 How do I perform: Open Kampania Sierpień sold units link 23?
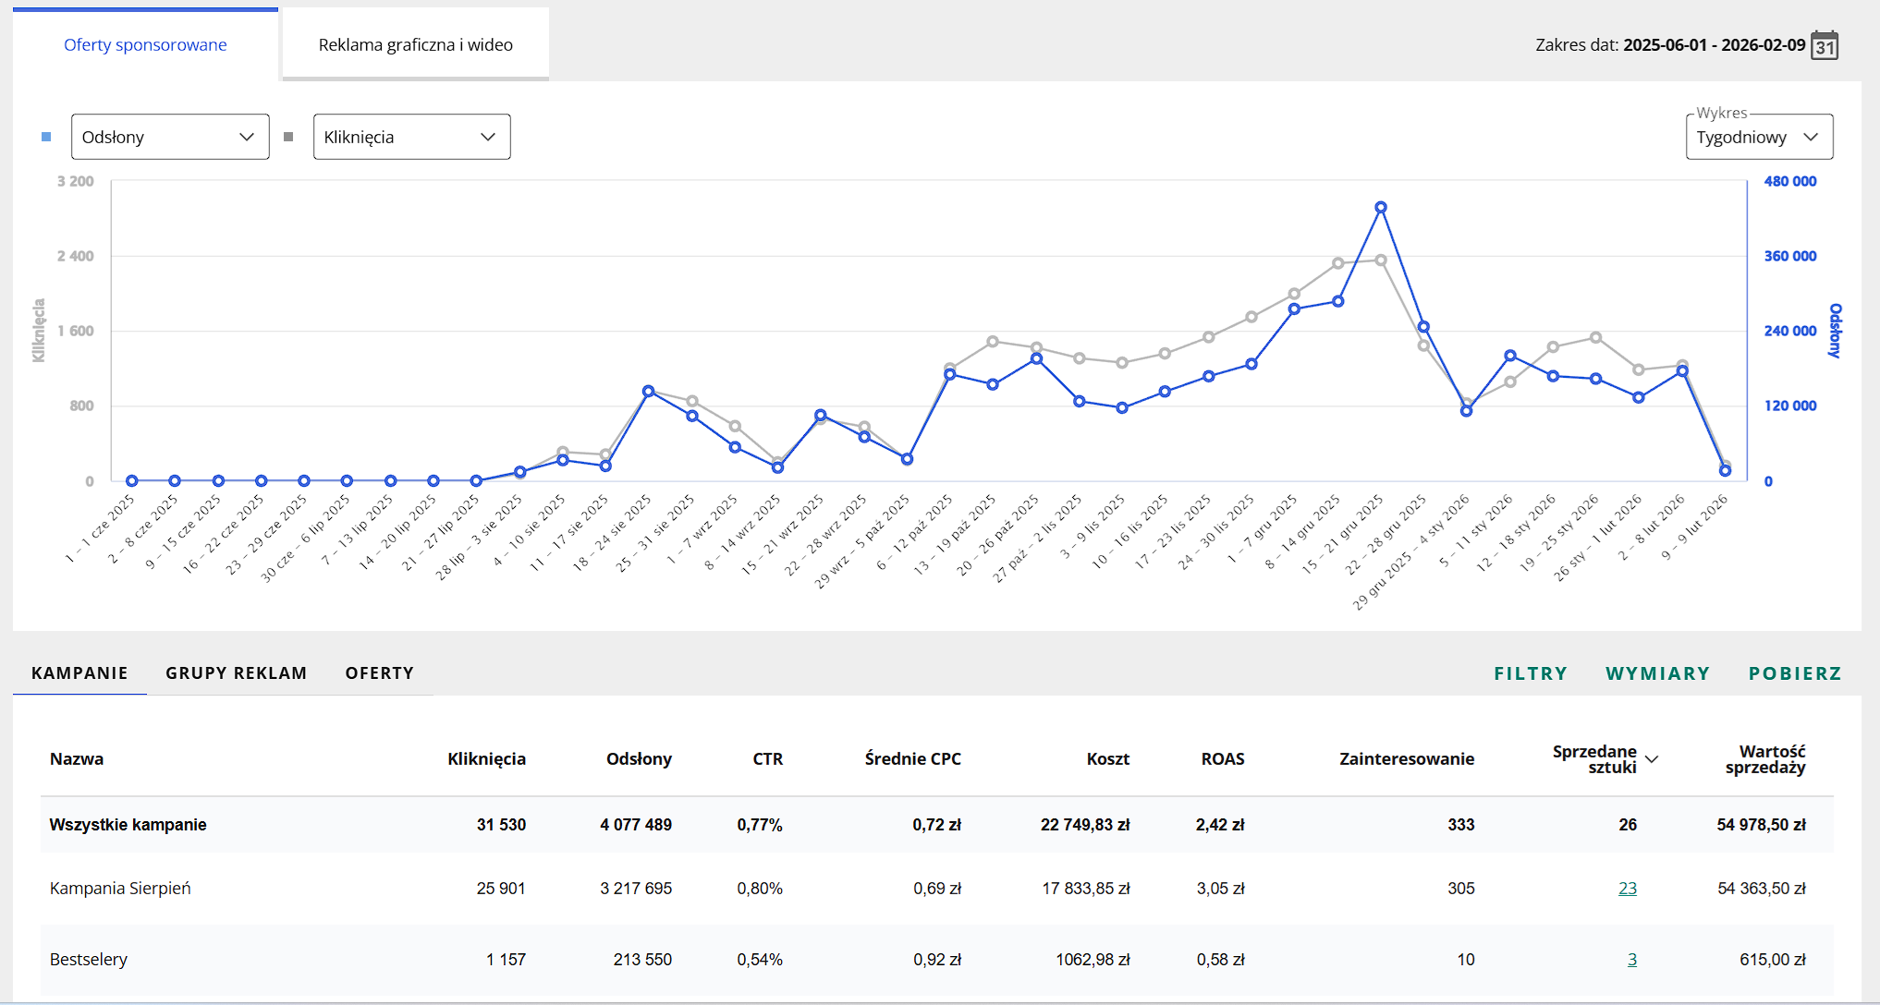click(1628, 889)
